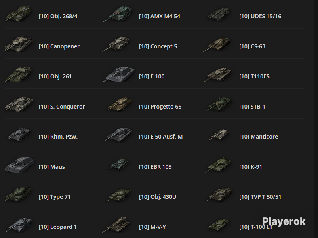Click the [10] Rhm. Pzw. name
Viewport: 318px width, 238px height.
(58, 137)
